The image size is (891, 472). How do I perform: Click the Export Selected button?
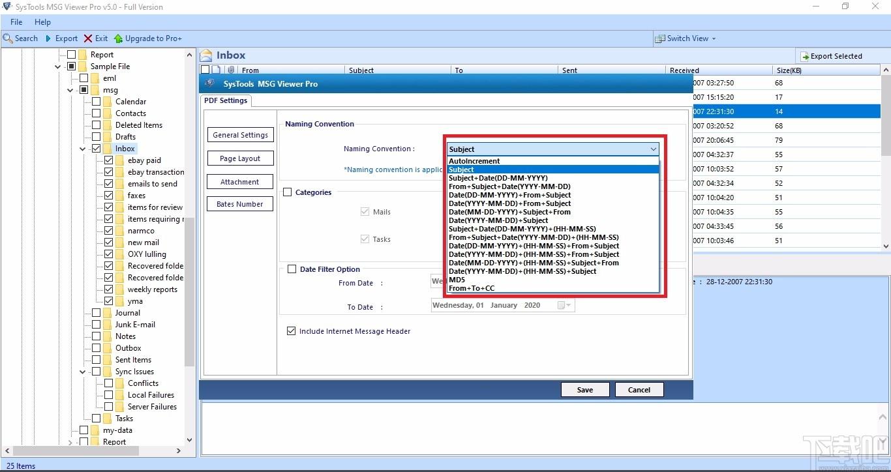click(832, 56)
